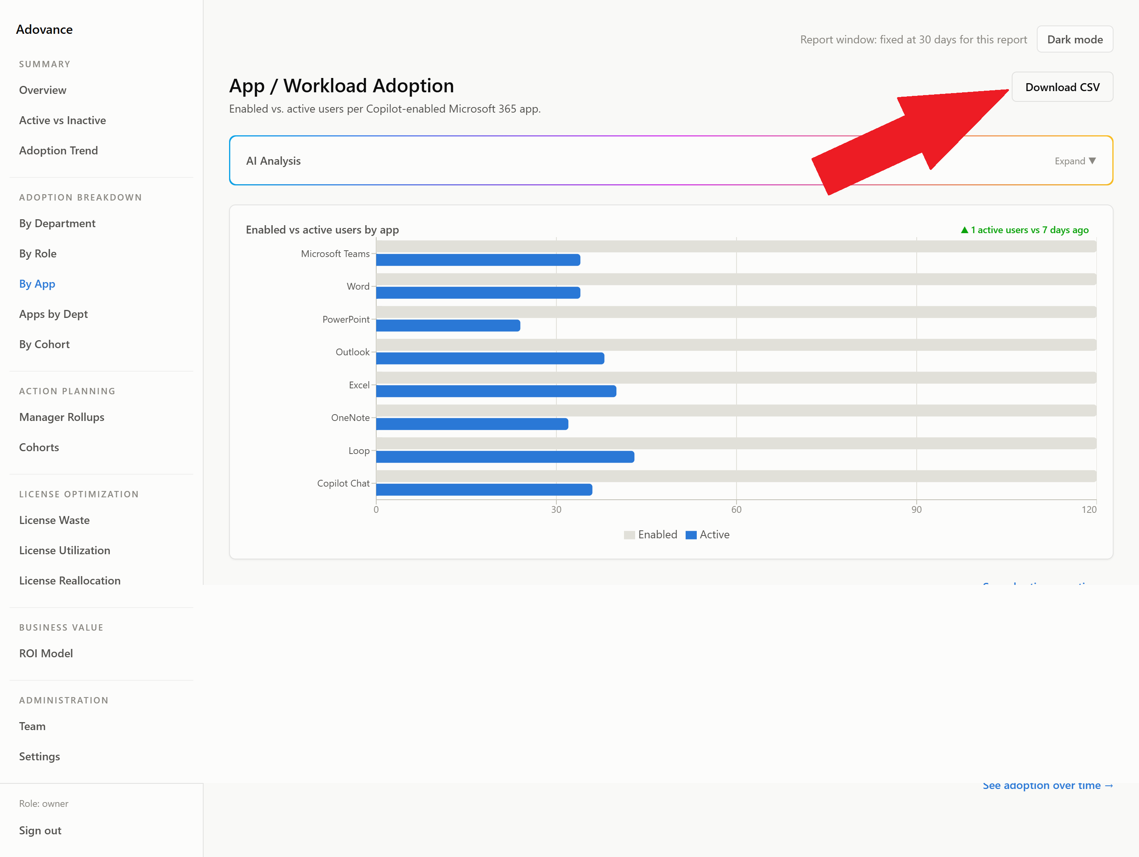Click the Excel enabled gray bar
This screenshot has height=857, width=1139.
[737, 378]
